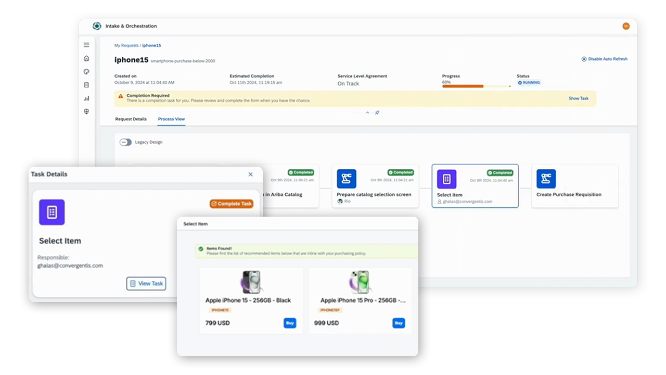Click the shield icon in sidebar
666x375 pixels.
coord(86,111)
